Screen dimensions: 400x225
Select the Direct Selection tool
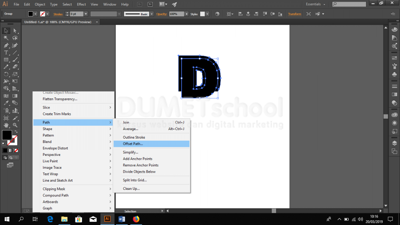click(x=15, y=30)
